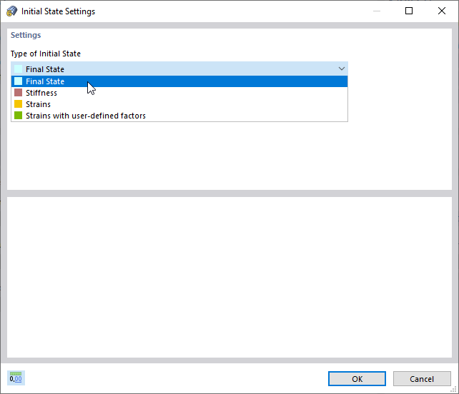Close the Initial State Settings dialog
459x394 pixels.
click(x=442, y=11)
